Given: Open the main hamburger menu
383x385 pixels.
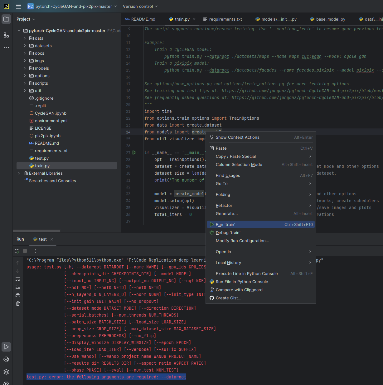Looking at the screenshot, I should coord(18,6).
